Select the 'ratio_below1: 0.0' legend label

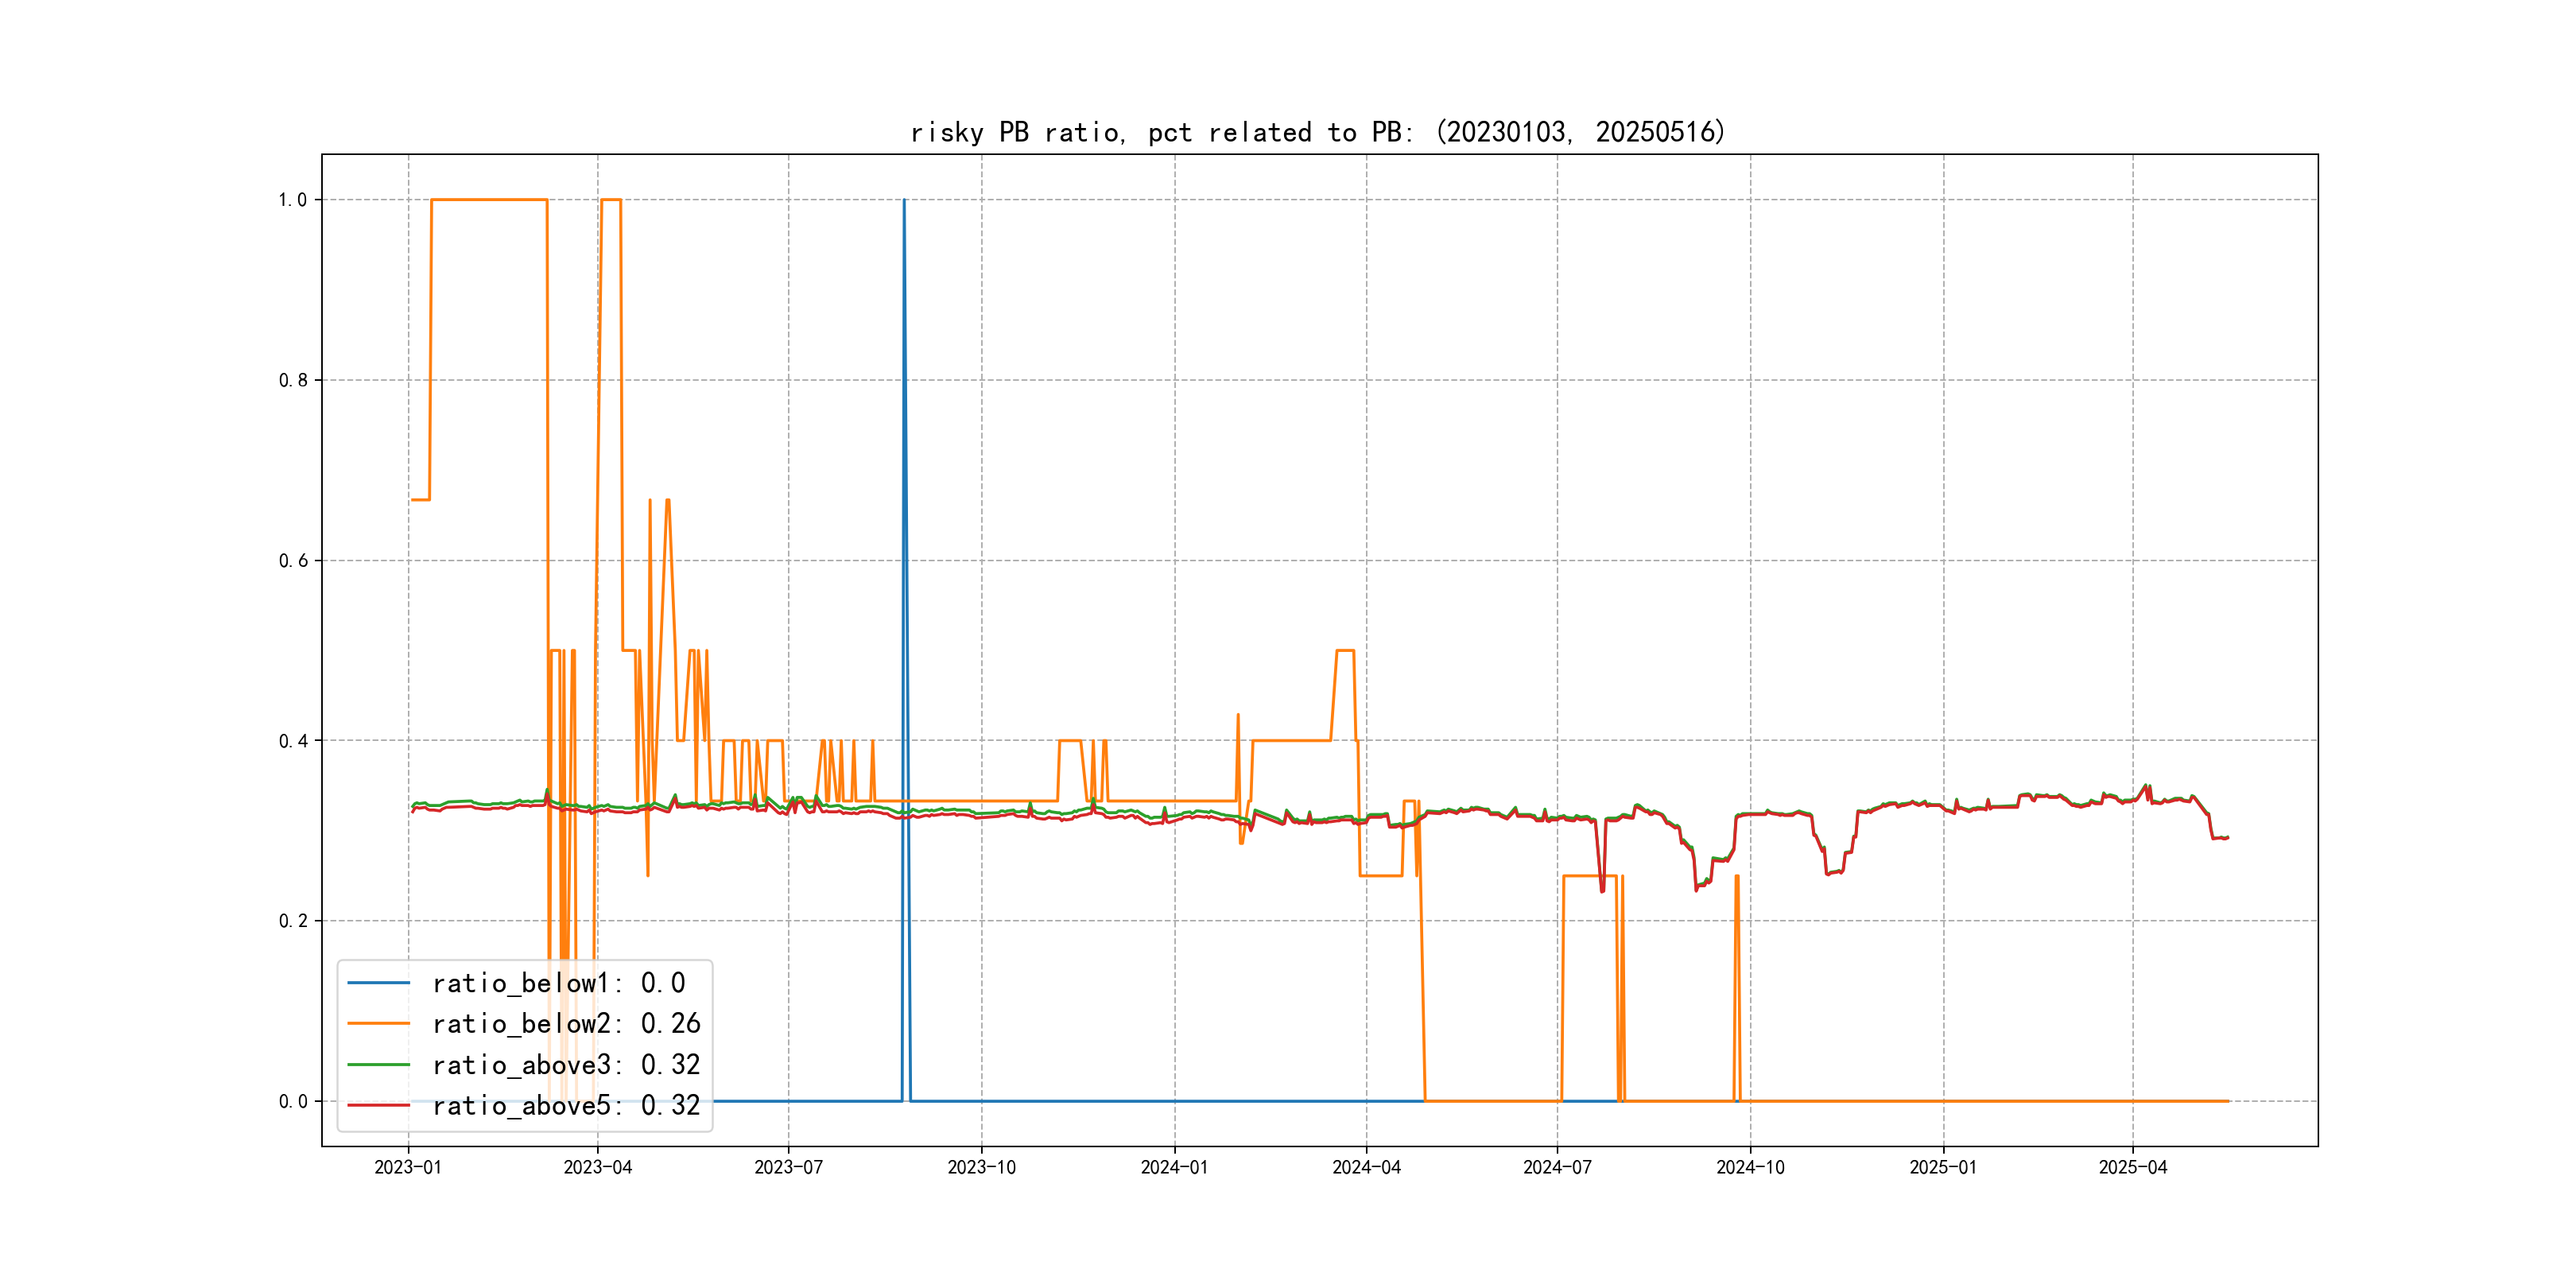pos(559,983)
